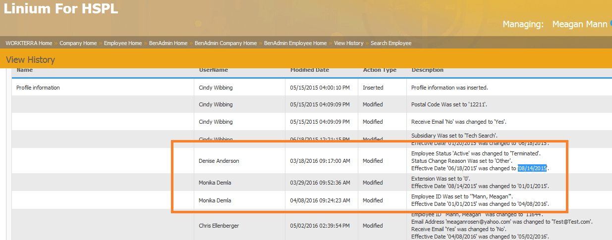Click the Name column header

pyautogui.click(x=25, y=70)
